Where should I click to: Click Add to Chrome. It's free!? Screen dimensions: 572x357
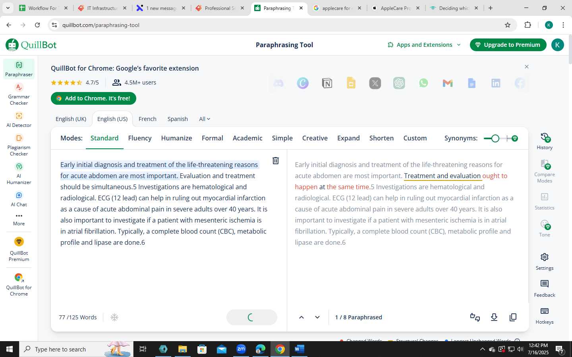[x=93, y=98]
